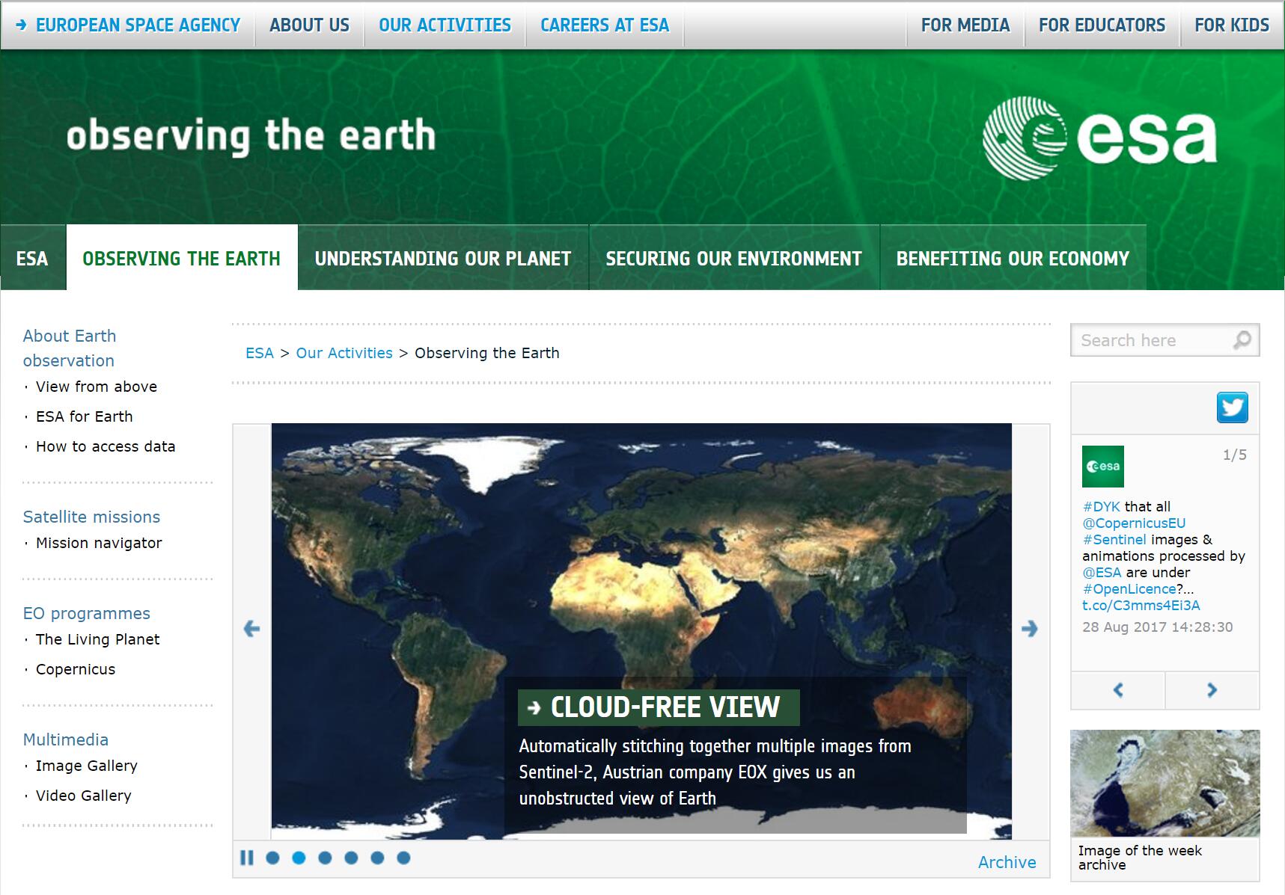
Task: Open Image Gallery link
Action: pyautogui.click(x=87, y=766)
